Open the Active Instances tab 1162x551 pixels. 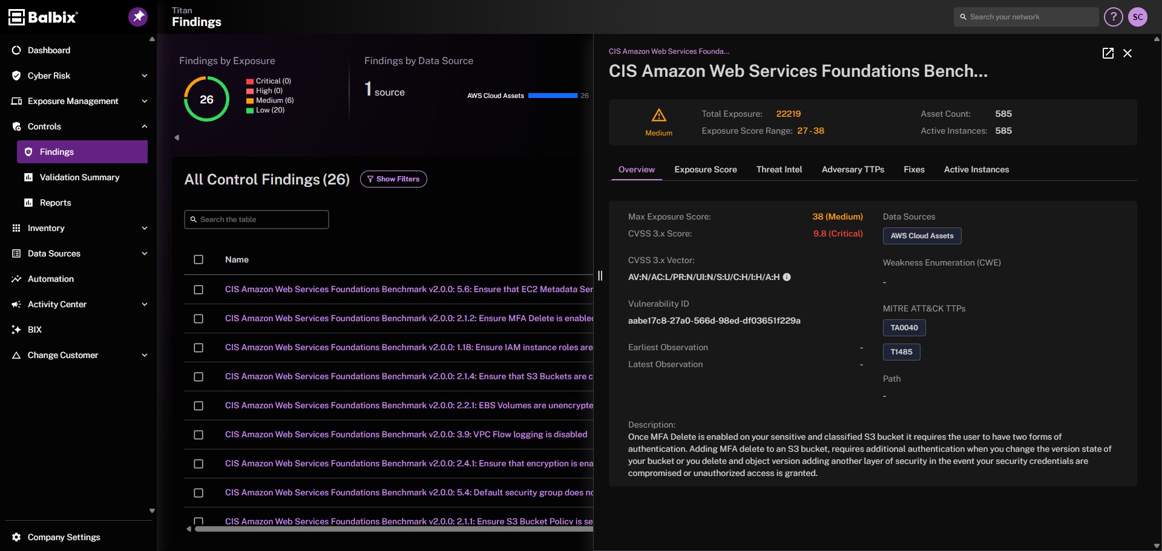pyautogui.click(x=976, y=169)
